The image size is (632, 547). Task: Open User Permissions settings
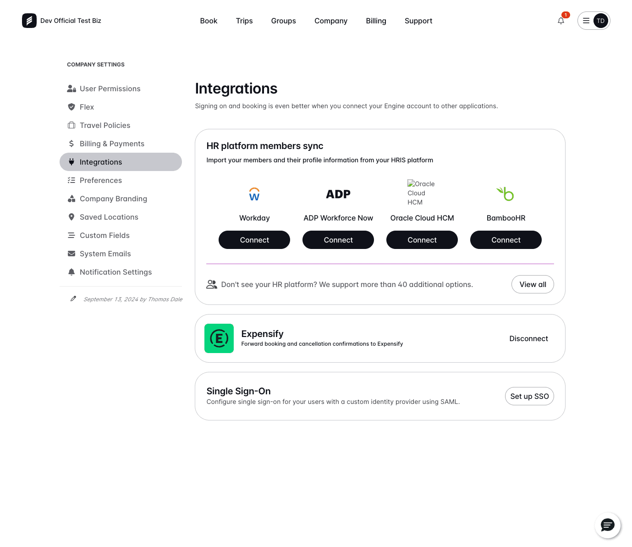[x=110, y=88]
